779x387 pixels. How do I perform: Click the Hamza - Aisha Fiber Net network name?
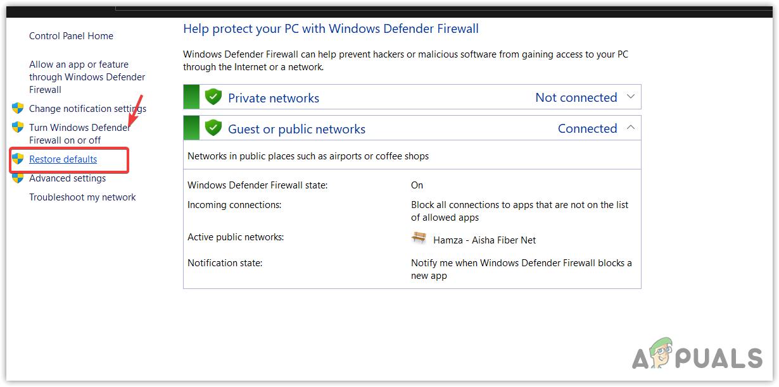(x=484, y=240)
